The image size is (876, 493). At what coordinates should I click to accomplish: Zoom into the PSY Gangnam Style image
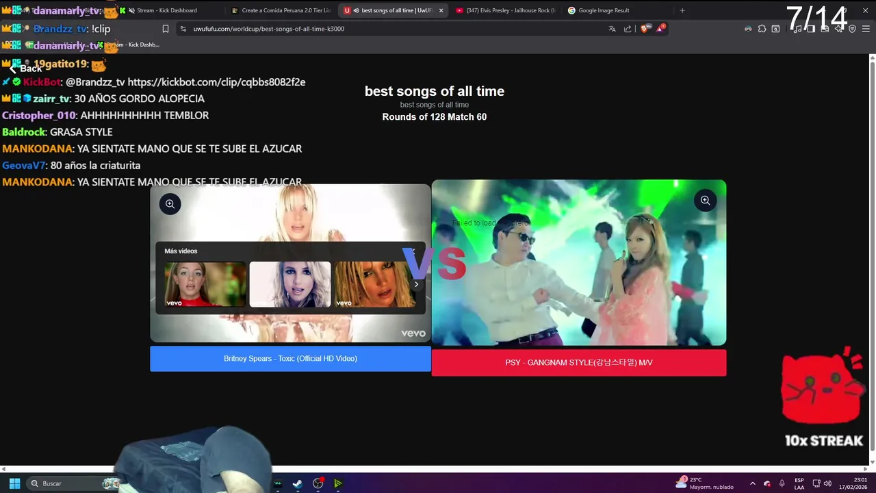point(705,201)
